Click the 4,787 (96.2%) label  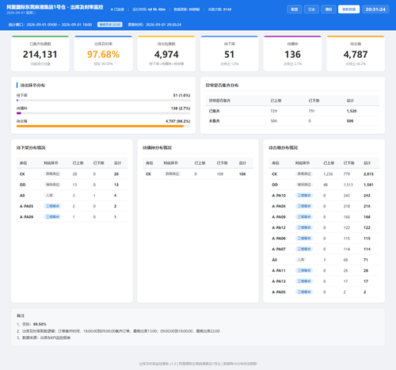177,121
